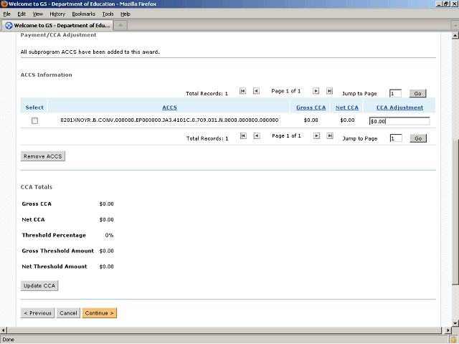Open the Bookmarks menu
The height and width of the screenshot is (344, 459).
click(83, 14)
